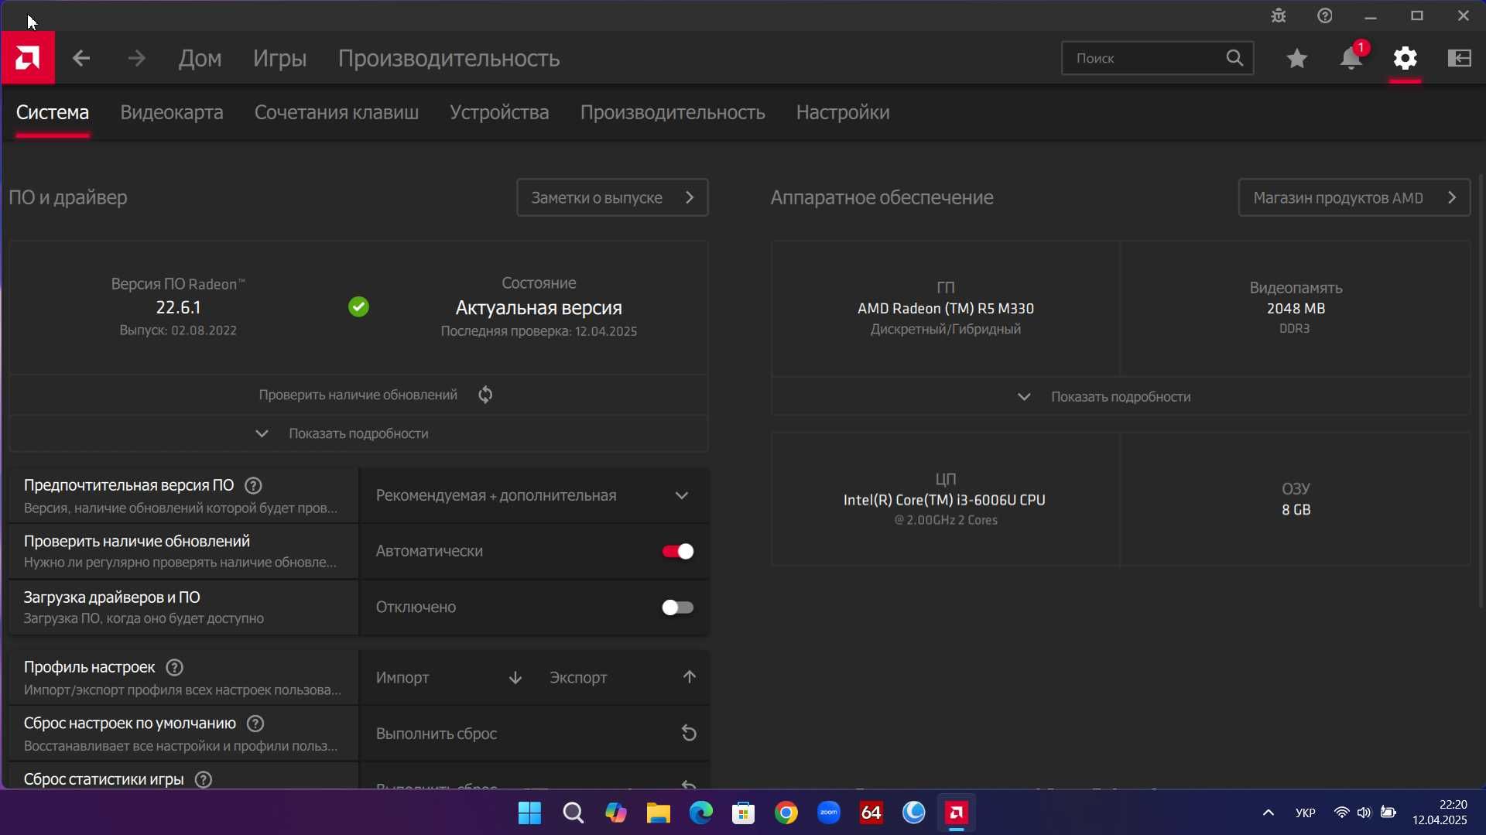Screen dimensions: 1486x835
Task: Open Wi-Fi network tray icon
Action: pyautogui.click(x=1341, y=813)
